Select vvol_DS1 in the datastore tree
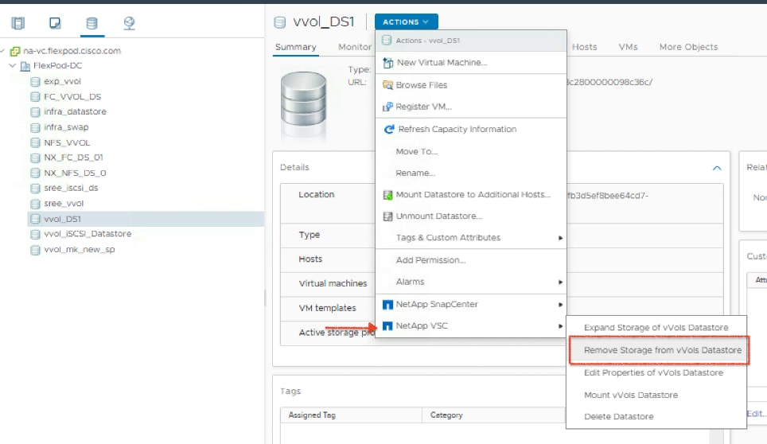This screenshot has width=767, height=444. (x=146, y=219)
